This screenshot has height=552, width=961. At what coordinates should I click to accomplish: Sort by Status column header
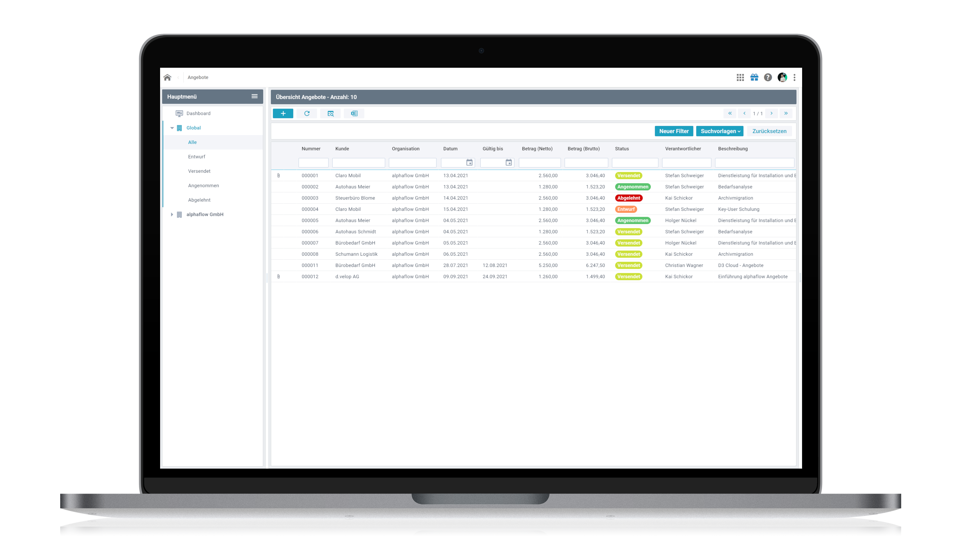click(x=622, y=149)
